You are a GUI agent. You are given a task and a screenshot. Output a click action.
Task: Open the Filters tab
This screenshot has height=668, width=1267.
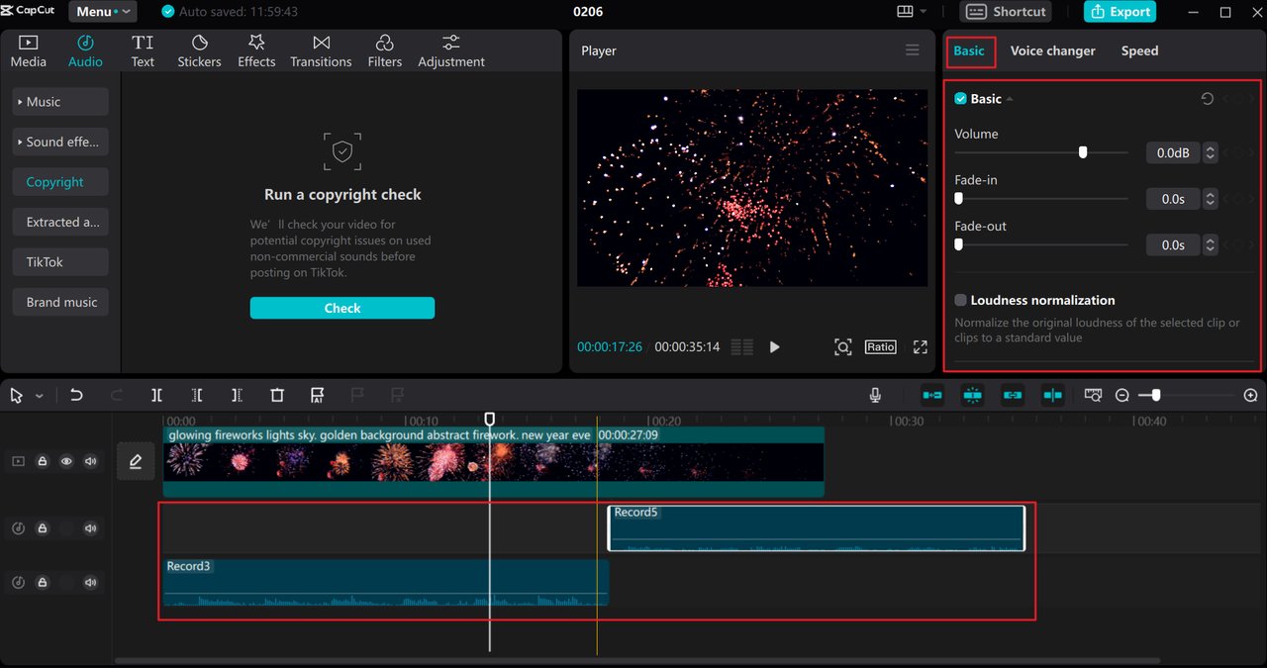[385, 50]
